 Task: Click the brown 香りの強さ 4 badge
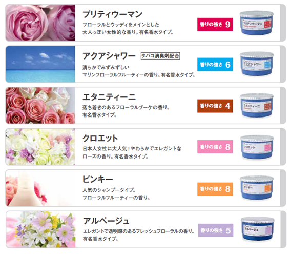(215, 106)
